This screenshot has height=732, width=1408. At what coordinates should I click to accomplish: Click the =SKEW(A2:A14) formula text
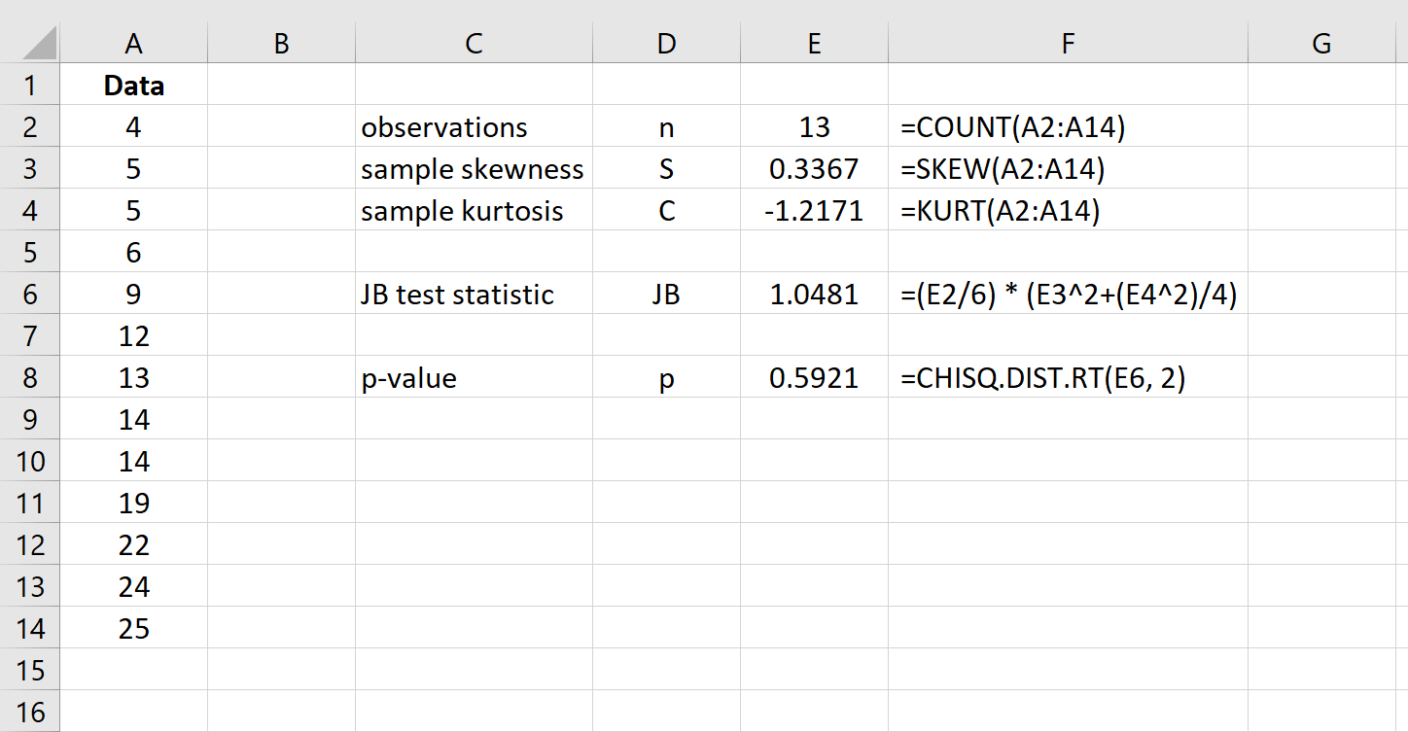pyautogui.click(x=1003, y=169)
